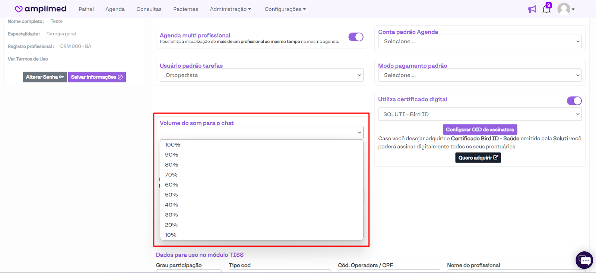Screen dimensions: 596x273
Task: Open the Ver Termos de Uso link
Action: pyautogui.click(x=28, y=59)
